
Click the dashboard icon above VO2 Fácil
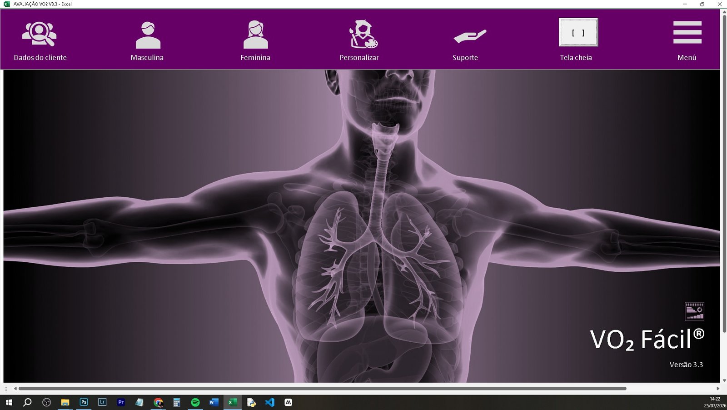coord(694,311)
